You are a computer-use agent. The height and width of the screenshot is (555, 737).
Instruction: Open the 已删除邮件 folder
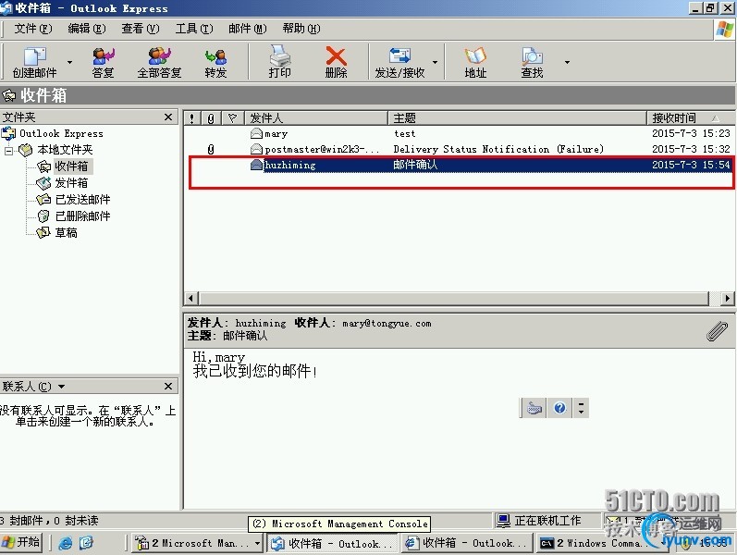pyautogui.click(x=82, y=216)
